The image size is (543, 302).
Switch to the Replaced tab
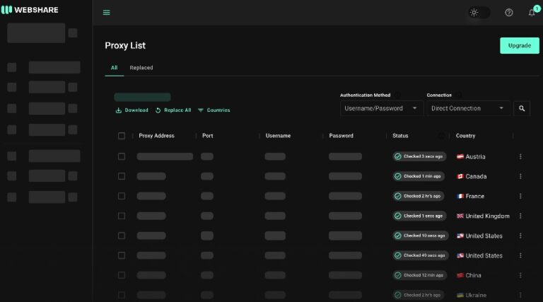tap(141, 67)
